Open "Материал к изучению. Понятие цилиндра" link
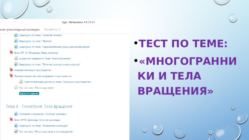This screenshot has width=249, height=140. [42, 114]
